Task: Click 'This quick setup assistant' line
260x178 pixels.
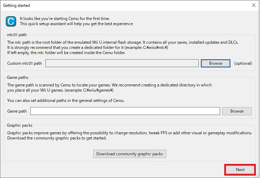Action: tap(76, 24)
